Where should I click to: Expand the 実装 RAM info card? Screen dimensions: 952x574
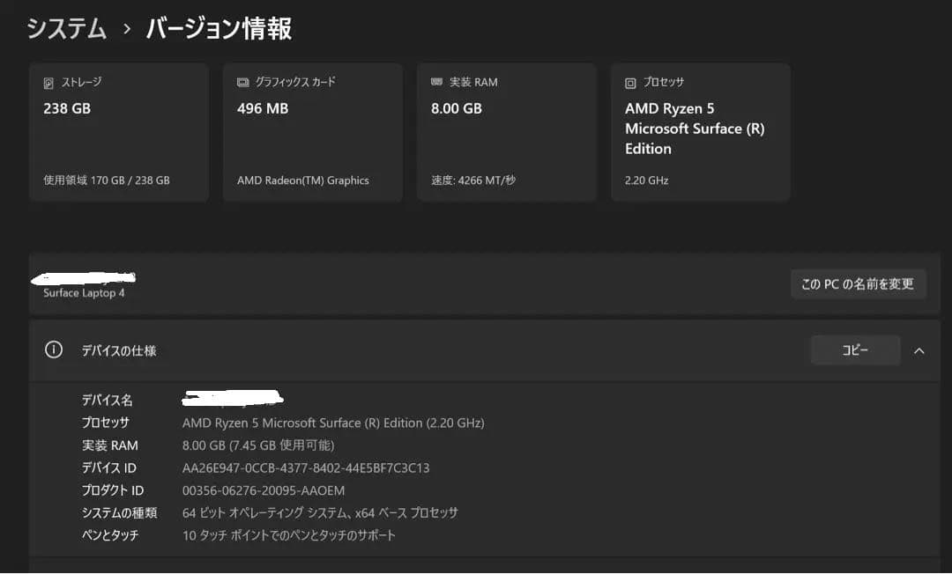click(506, 130)
